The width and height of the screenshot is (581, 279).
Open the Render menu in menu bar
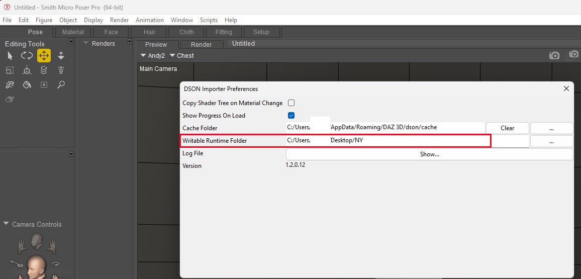coord(119,20)
